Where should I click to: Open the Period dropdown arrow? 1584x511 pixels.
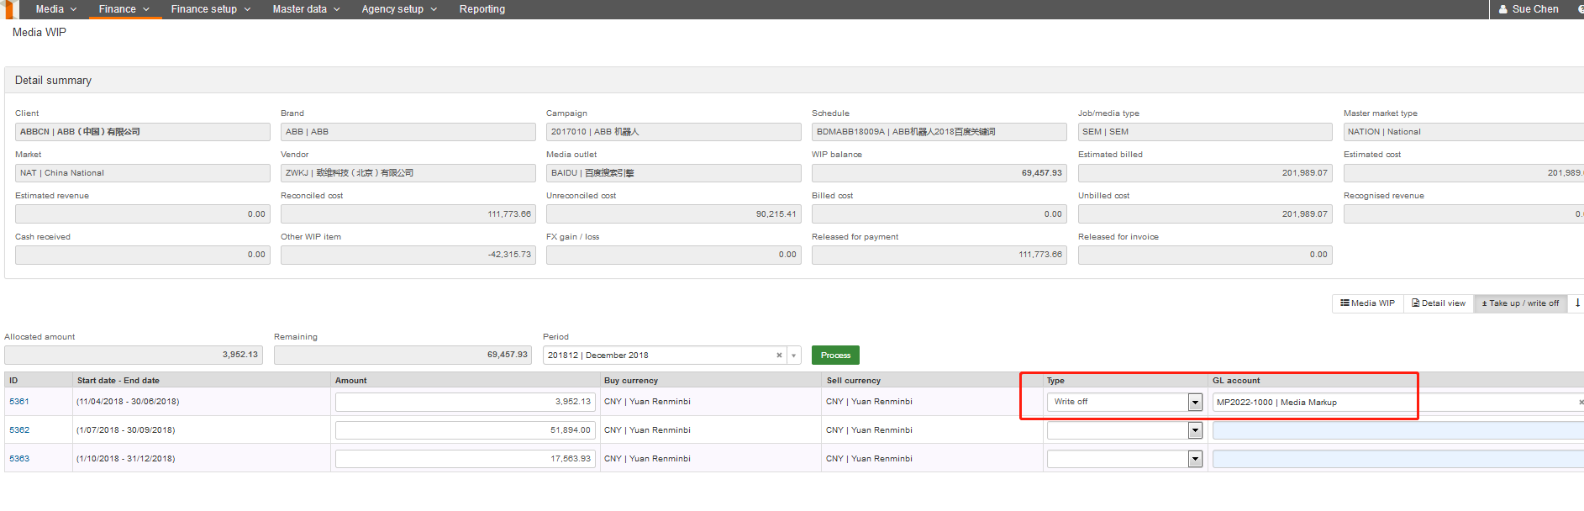[793, 356]
